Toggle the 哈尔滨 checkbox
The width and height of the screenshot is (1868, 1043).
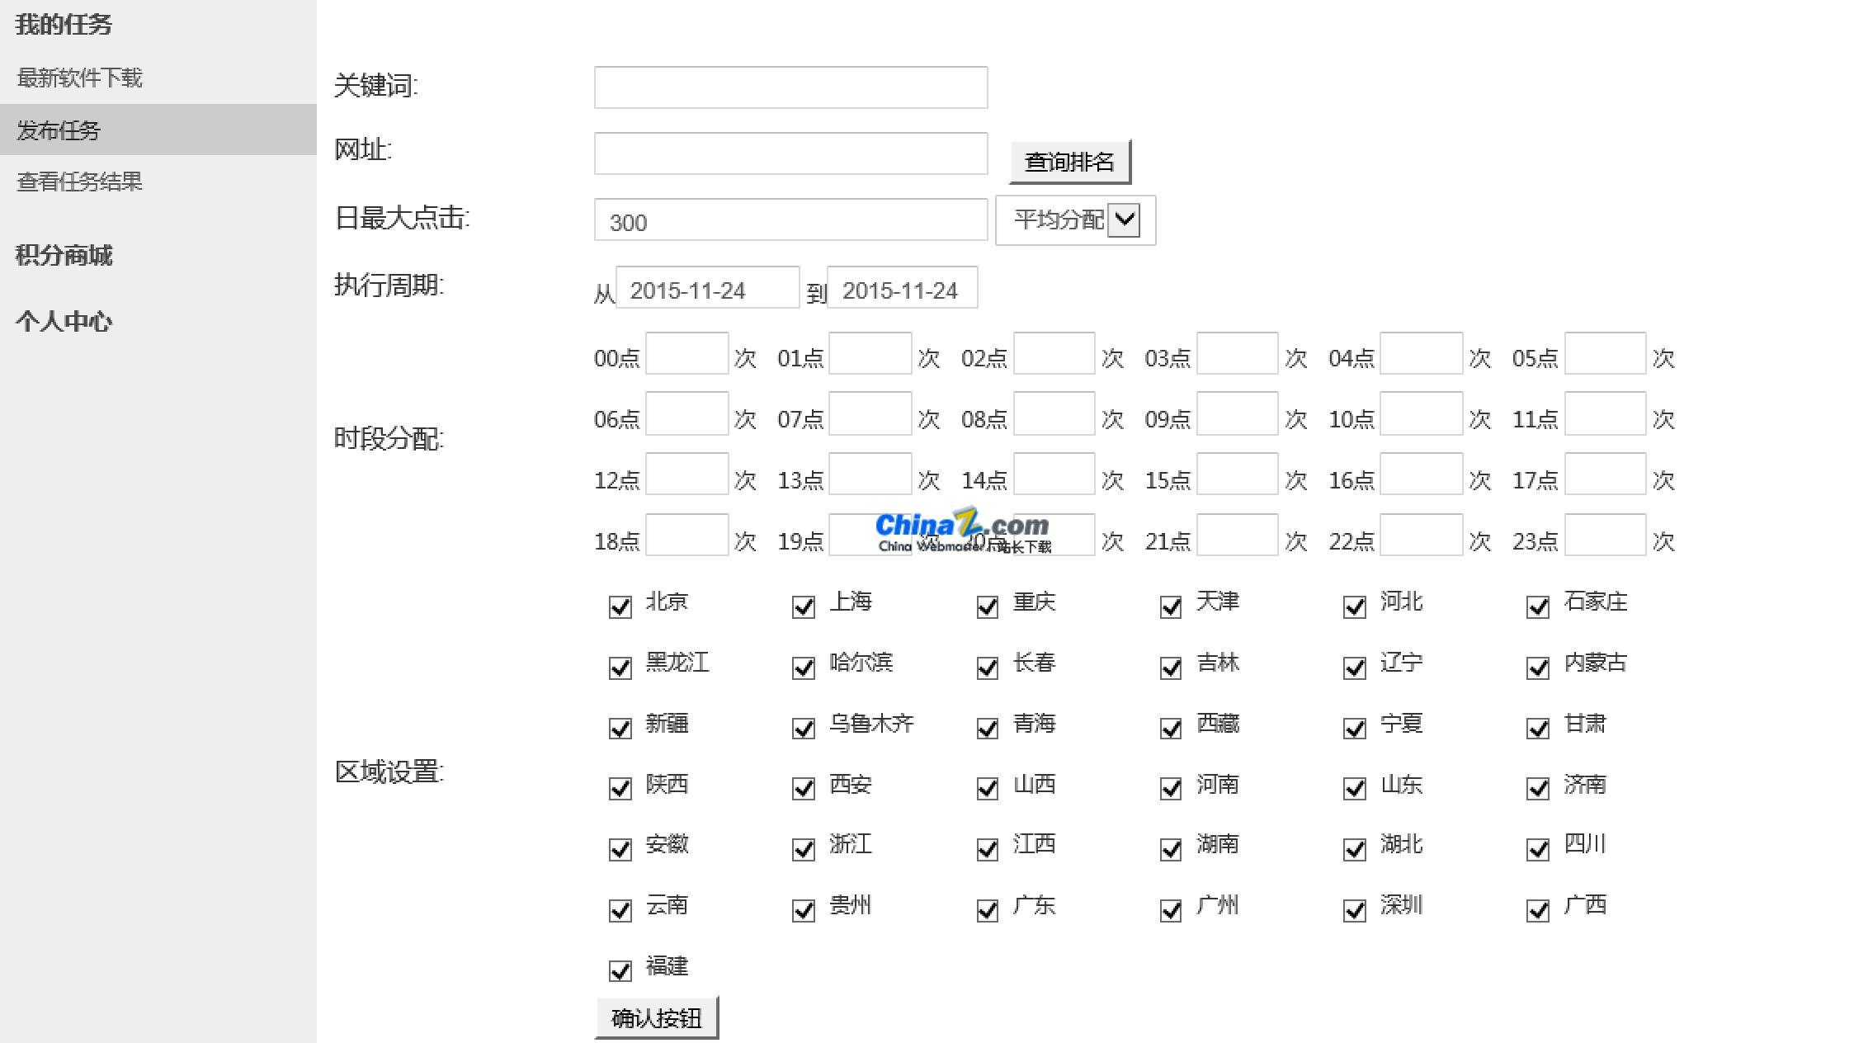point(804,668)
